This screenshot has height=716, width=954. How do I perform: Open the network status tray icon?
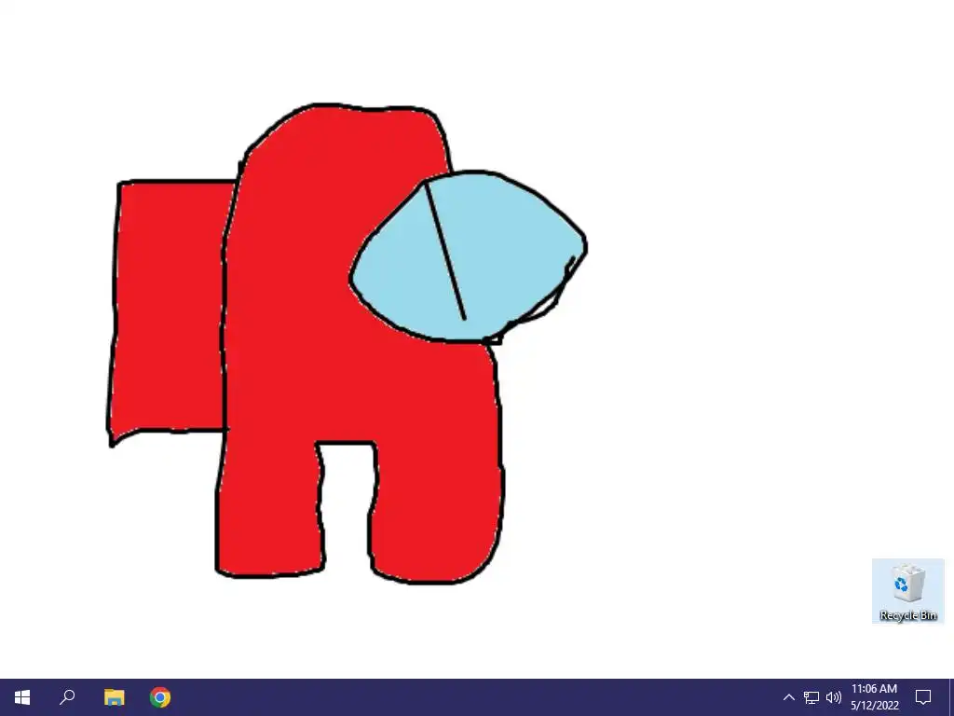coord(811,697)
